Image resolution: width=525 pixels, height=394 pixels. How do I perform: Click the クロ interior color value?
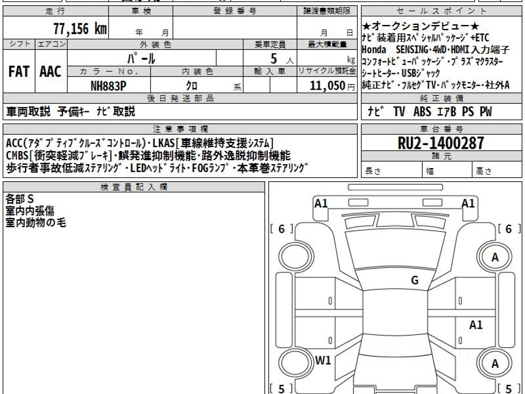click(191, 86)
